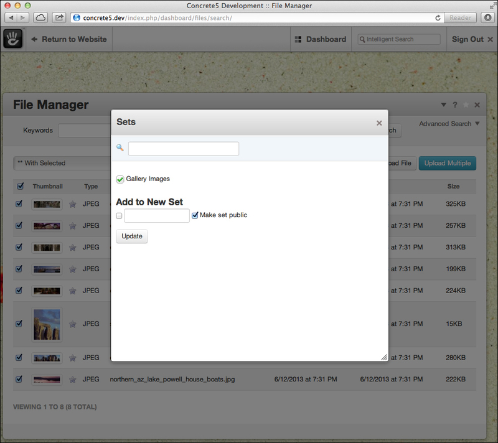Screen dimensions: 498x443
Task: Click the Keywords input field
Action: [85, 131]
